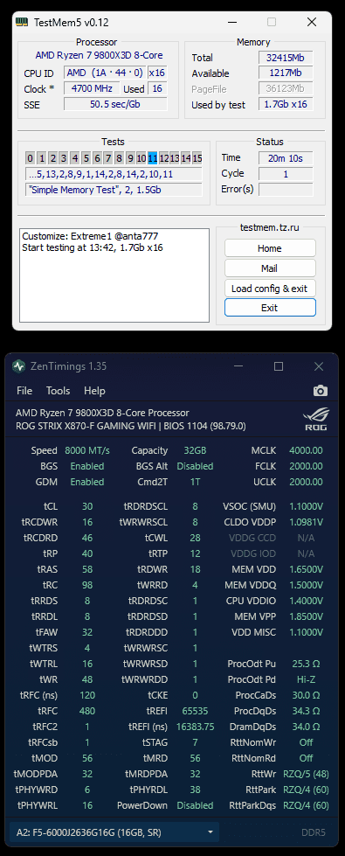Click the RttWr RZQ/5 (48) value
Viewport: 345px width, 856px height.
pos(306,774)
